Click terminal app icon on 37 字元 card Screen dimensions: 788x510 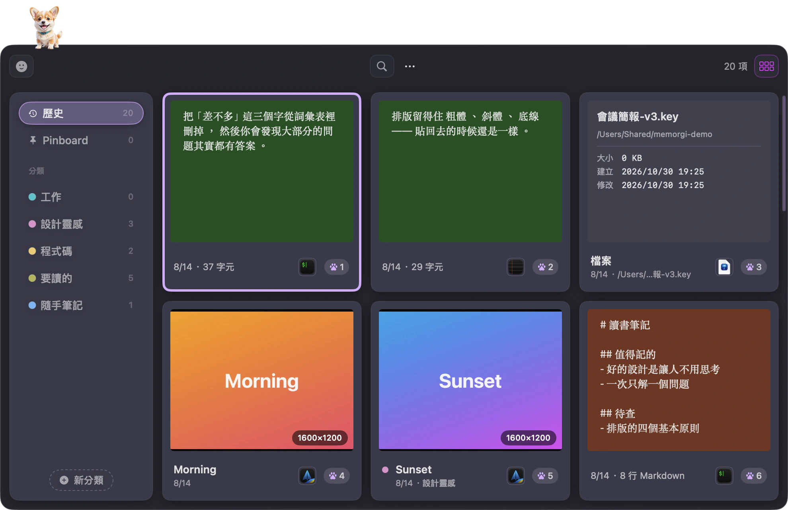307,267
